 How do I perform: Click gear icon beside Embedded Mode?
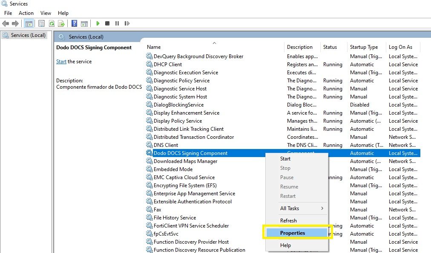[149, 169]
